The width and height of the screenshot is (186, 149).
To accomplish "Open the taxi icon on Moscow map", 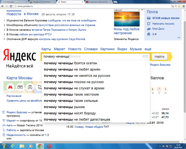I will 20,87.
